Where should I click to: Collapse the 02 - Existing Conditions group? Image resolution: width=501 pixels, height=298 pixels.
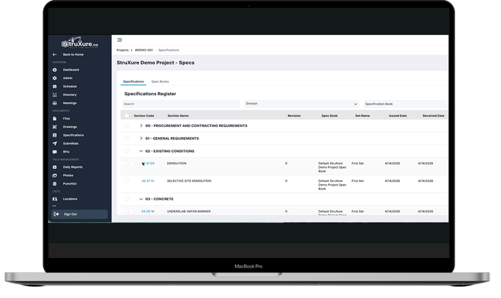coord(142,151)
